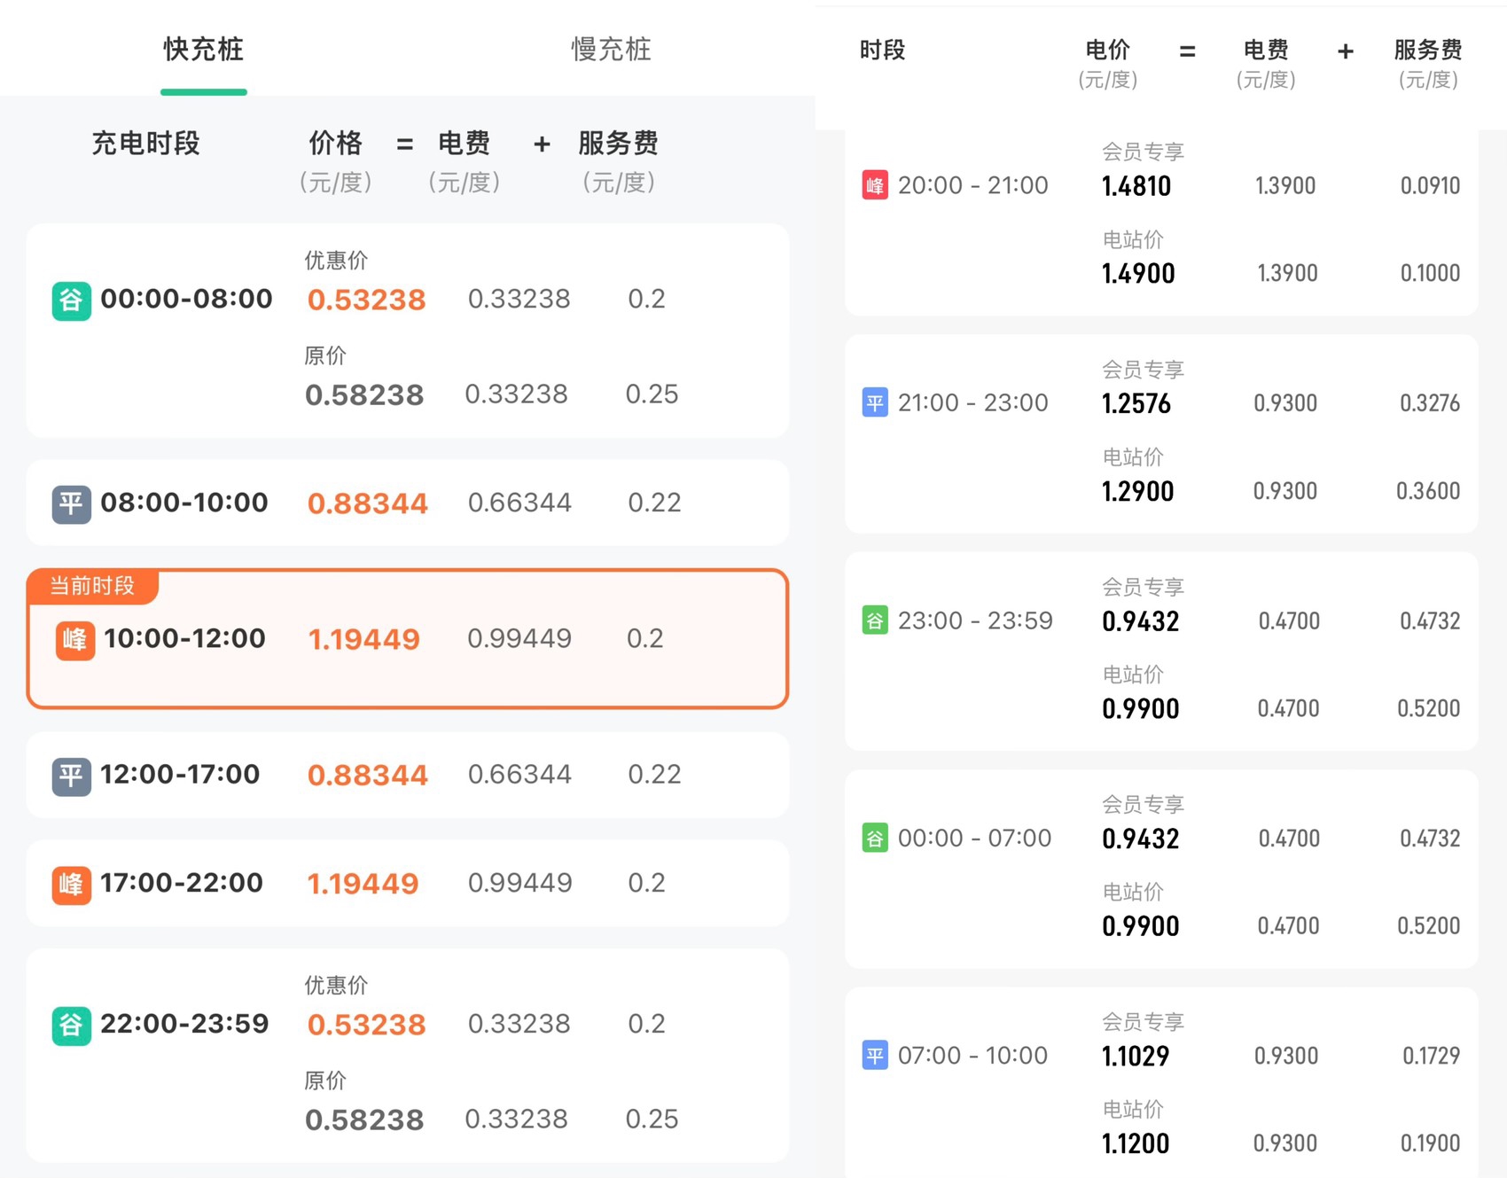Click the red 峰 icon for 20:00 - 21:00
Image resolution: width=1507 pixels, height=1178 pixels.
click(x=874, y=185)
